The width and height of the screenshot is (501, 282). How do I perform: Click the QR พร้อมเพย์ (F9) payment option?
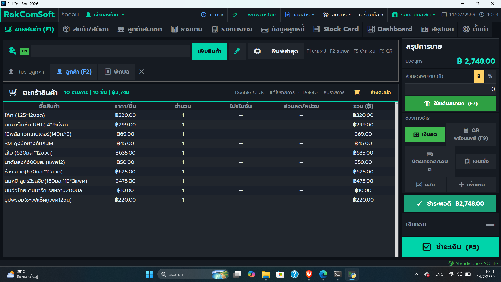pos(471,134)
